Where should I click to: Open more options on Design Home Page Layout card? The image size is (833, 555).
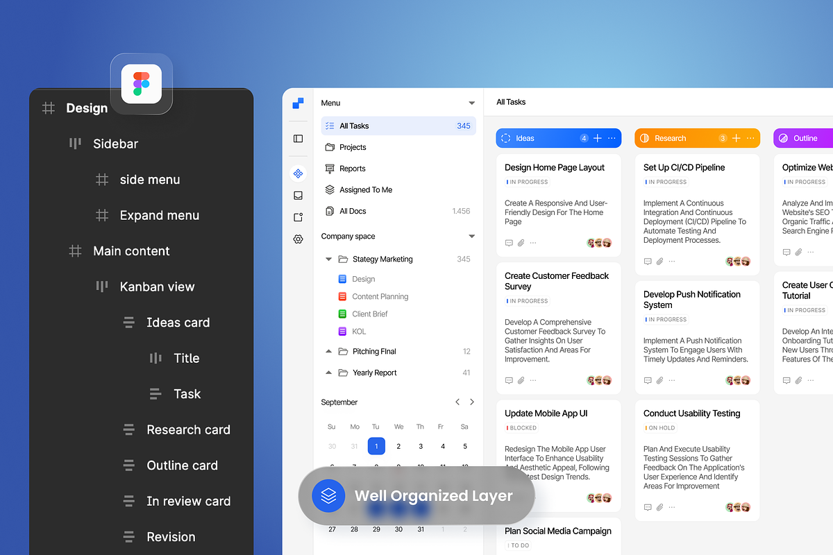click(533, 243)
